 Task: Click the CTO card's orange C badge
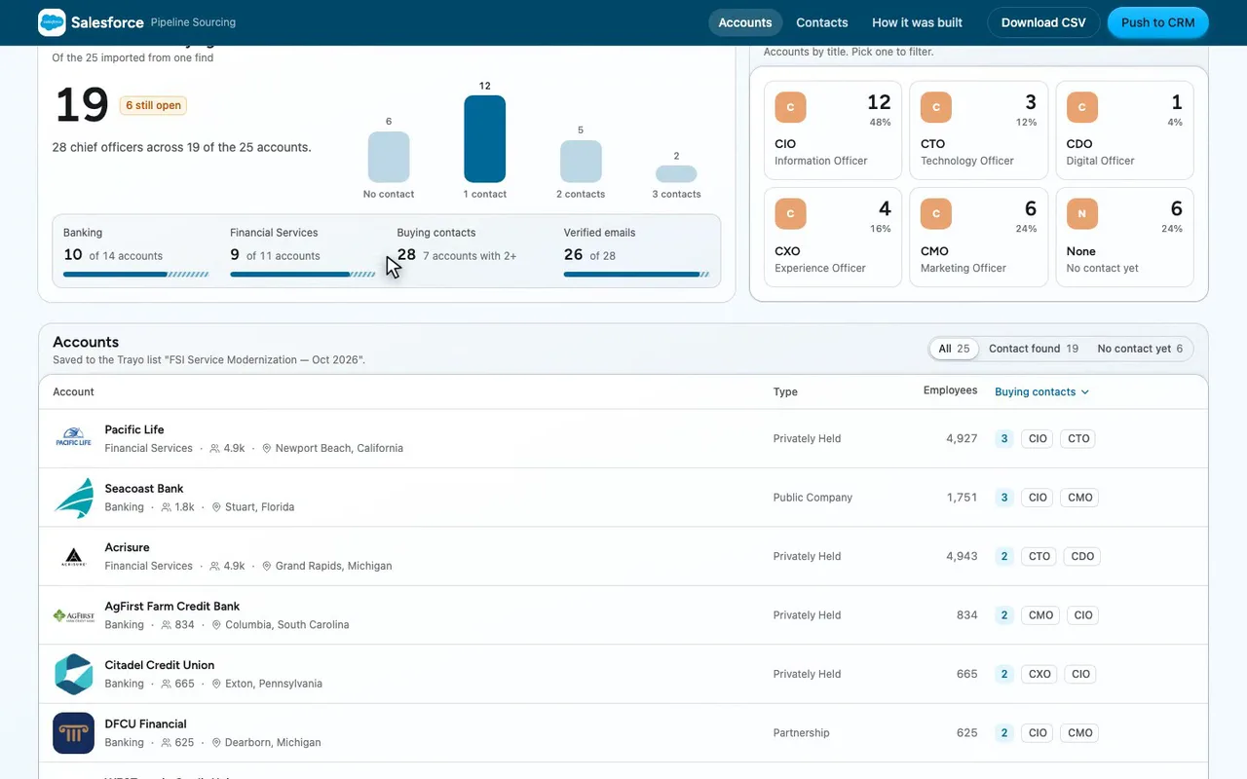(x=936, y=107)
